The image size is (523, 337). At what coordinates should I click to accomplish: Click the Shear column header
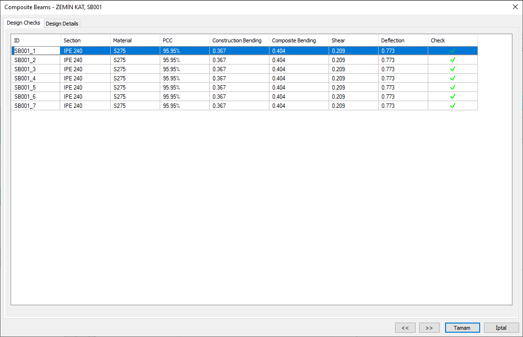coord(353,40)
